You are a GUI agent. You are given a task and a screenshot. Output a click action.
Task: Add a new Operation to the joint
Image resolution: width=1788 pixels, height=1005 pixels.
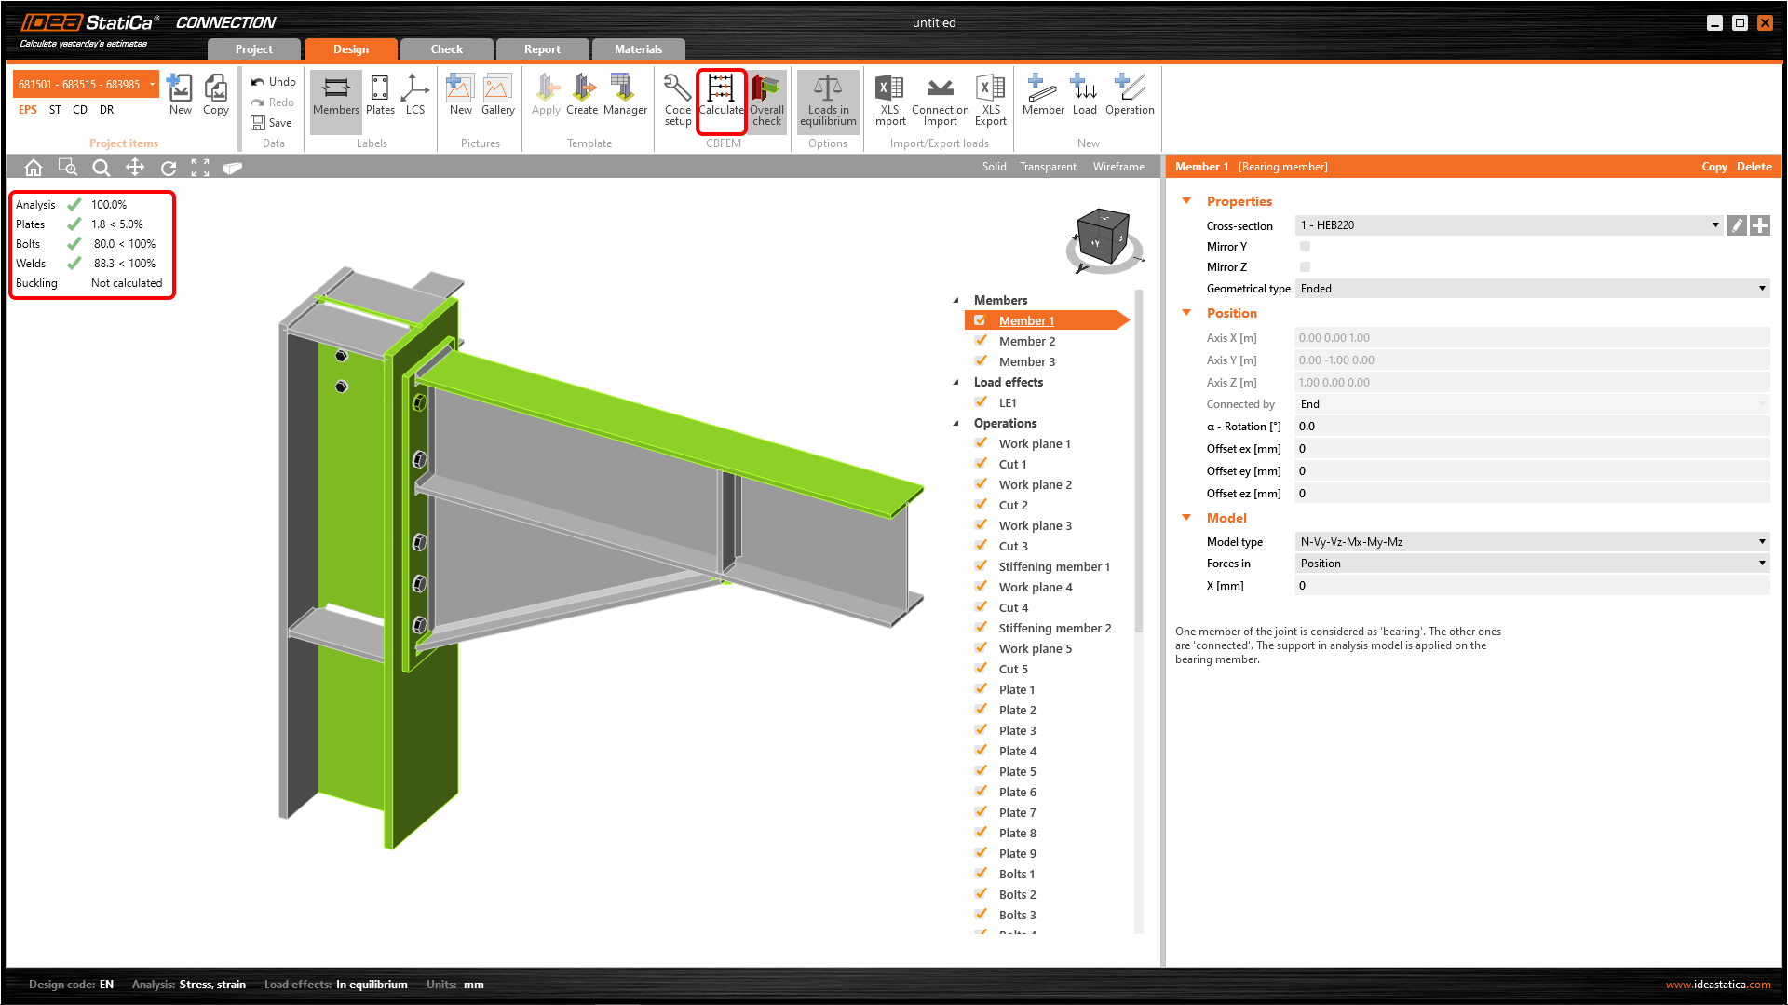coord(1130,100)
